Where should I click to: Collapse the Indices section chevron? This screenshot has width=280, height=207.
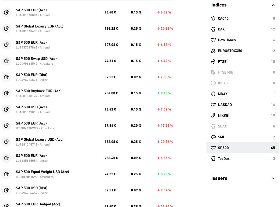273,5
